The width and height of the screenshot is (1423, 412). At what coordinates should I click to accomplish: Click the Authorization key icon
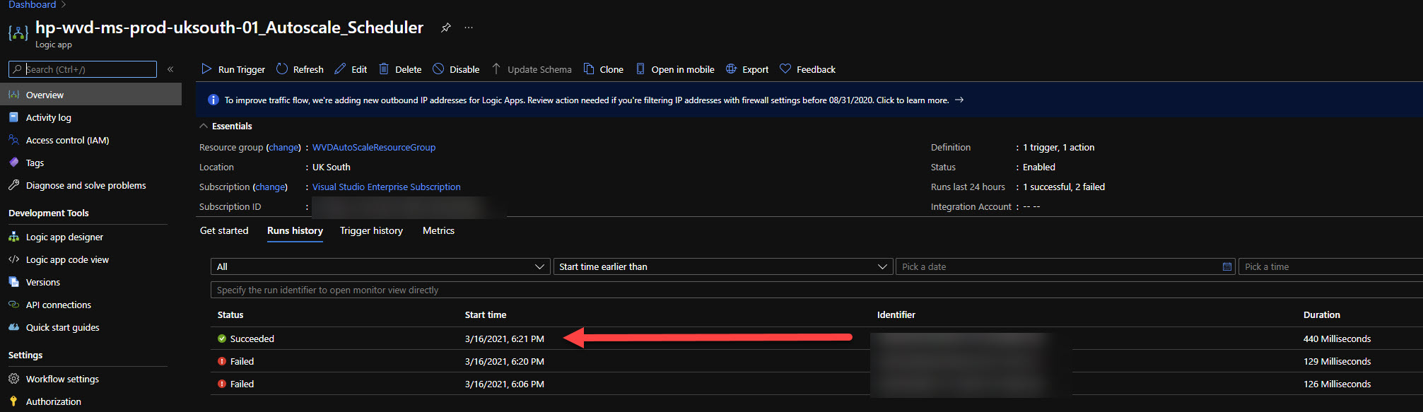click(x=13, y=401)
